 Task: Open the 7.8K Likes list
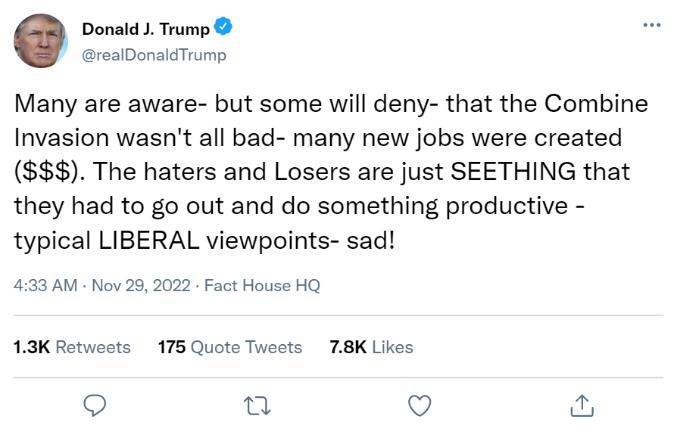point(370,347)
